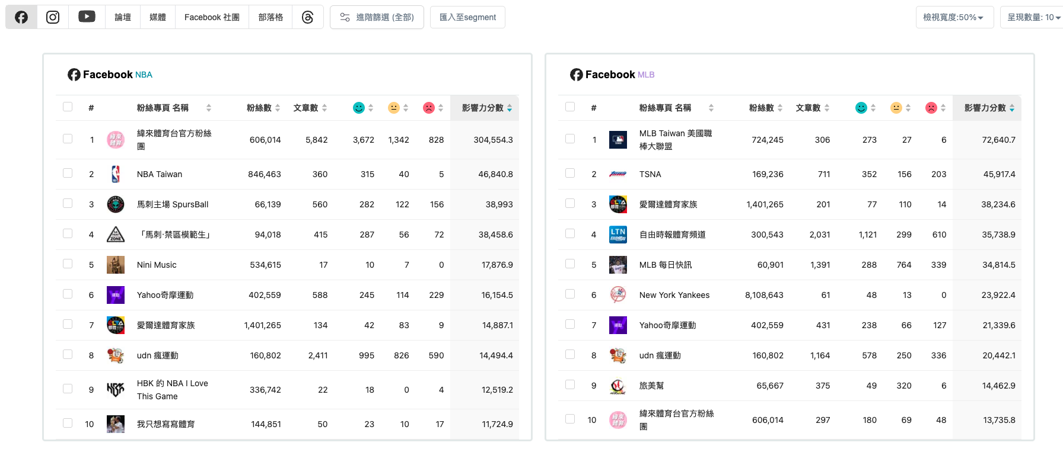1063x449 pixels.
Task: Switch to the Threads platform icon
Action: tap(307, 17)
